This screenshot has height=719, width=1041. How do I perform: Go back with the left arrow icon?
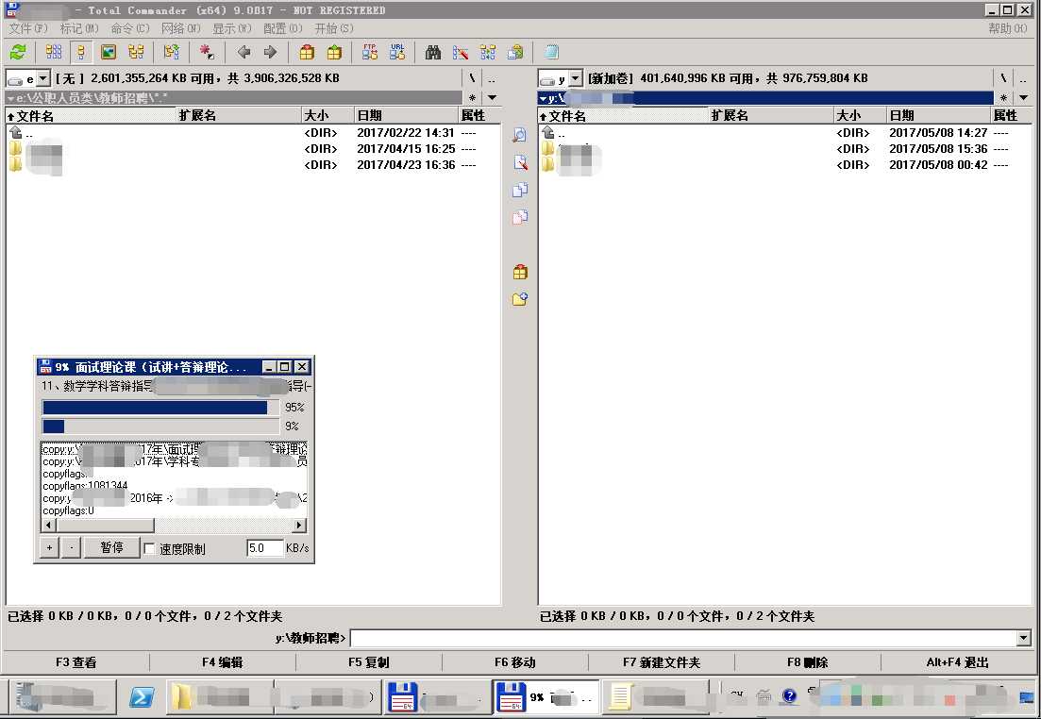(243, 52)
